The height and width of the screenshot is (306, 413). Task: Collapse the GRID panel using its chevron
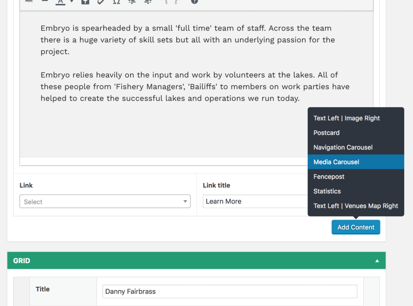377,260
